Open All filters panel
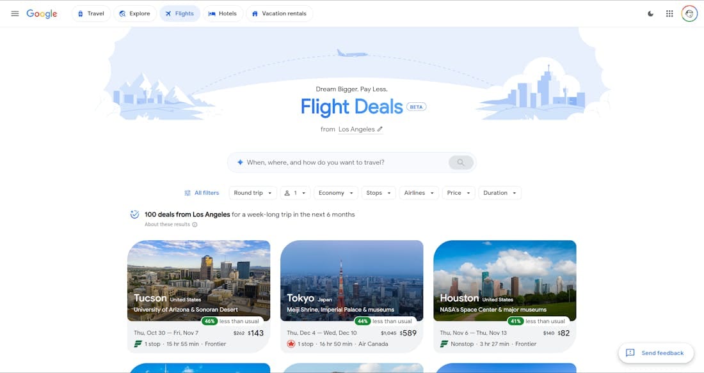Screen dimensions: 704x373 pyautogui.click(x=202, y=193)
